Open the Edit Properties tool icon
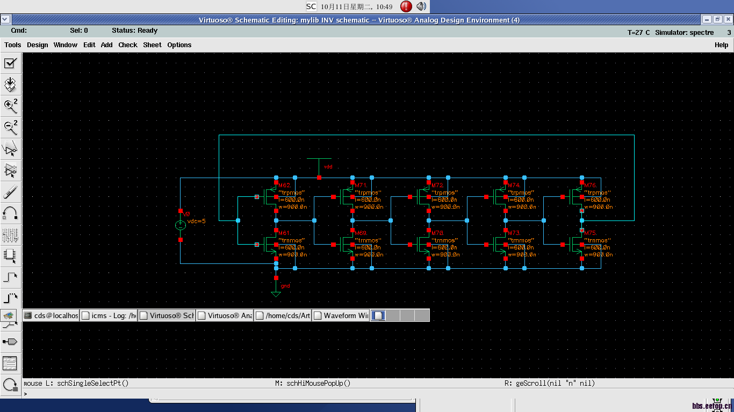734x412 pixels. [x=10, y=234]
